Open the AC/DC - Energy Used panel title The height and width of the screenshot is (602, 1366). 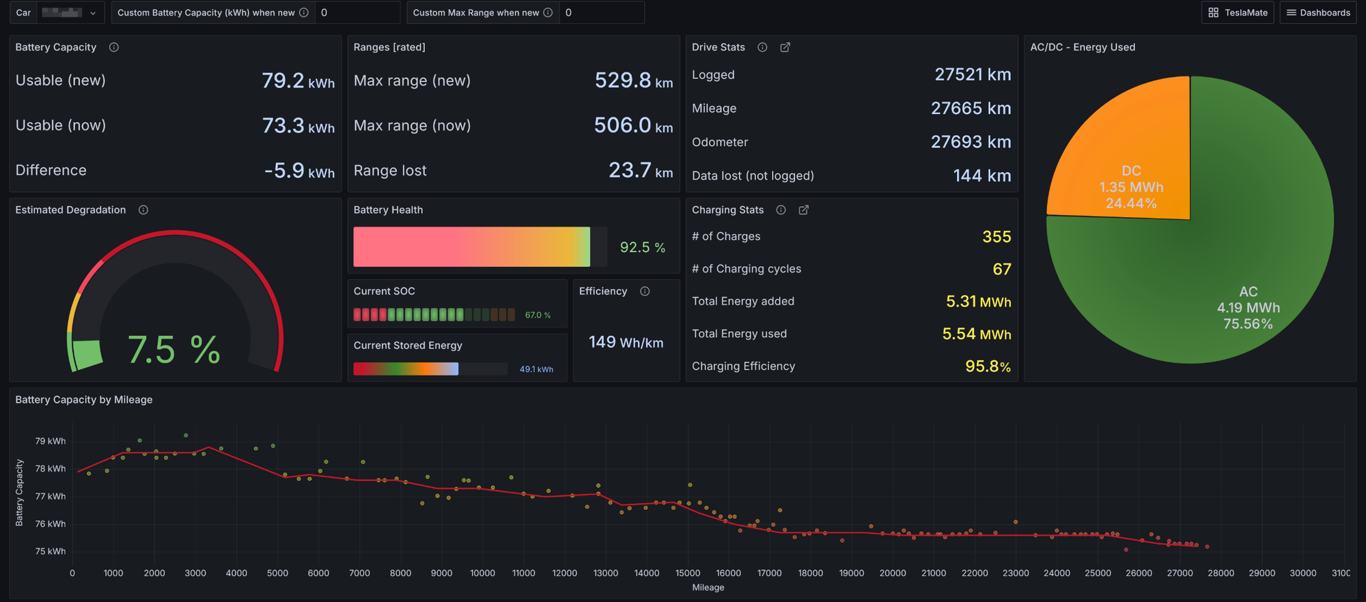pyautogui.click(x=1083, y=47)
